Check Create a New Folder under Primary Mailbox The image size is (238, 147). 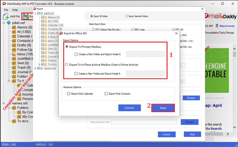[x=76, y=54]
